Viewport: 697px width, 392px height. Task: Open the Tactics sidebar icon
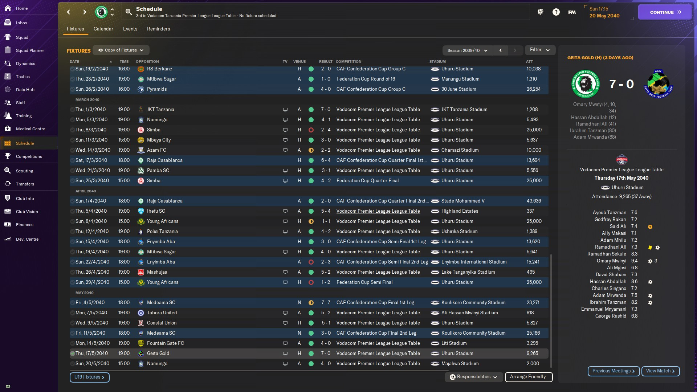[8, 77]
